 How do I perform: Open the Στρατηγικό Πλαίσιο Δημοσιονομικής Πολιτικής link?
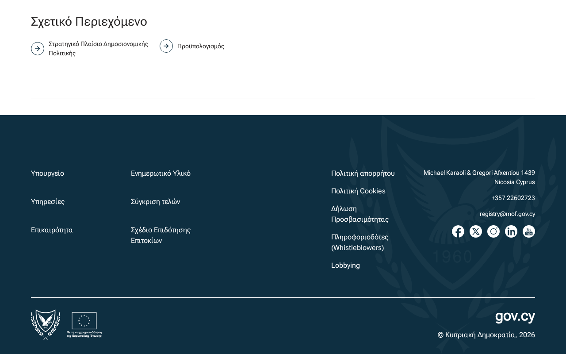98,49
